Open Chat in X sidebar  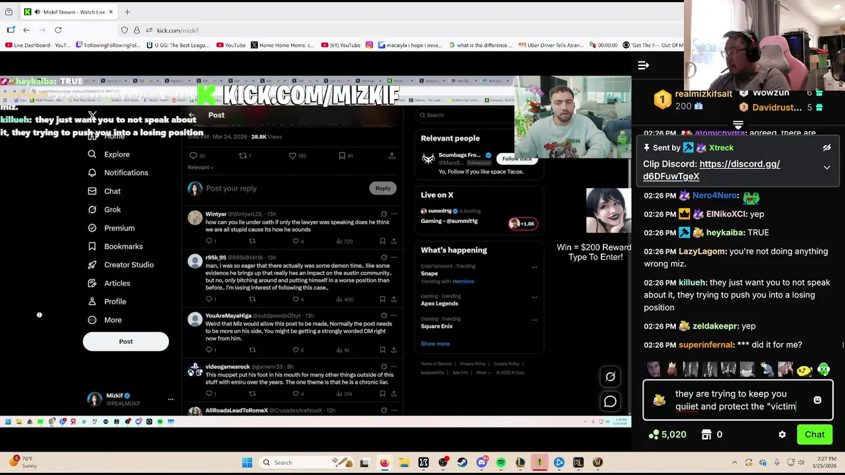coord(104,191)
